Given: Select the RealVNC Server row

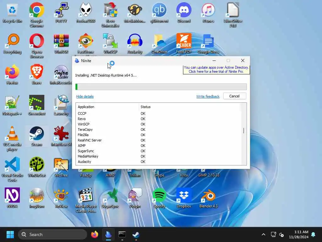Looking at the screenshot, I should tap(158, 140).
